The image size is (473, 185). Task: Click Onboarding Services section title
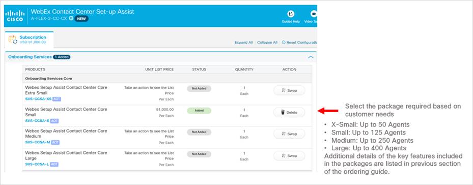[x=30, y=57]
